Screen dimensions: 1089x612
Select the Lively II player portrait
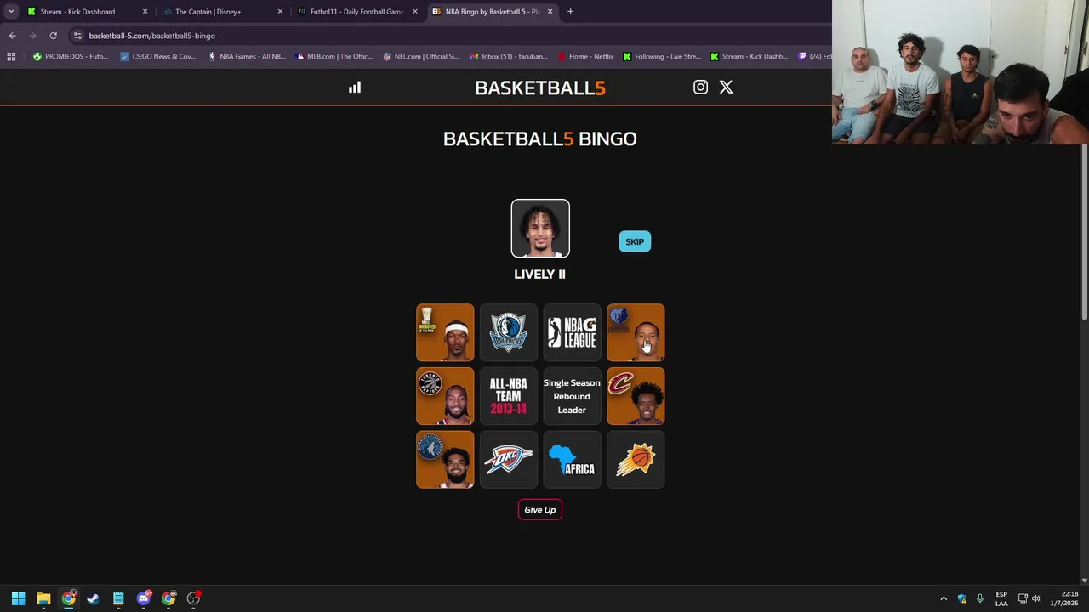point(540,228)
